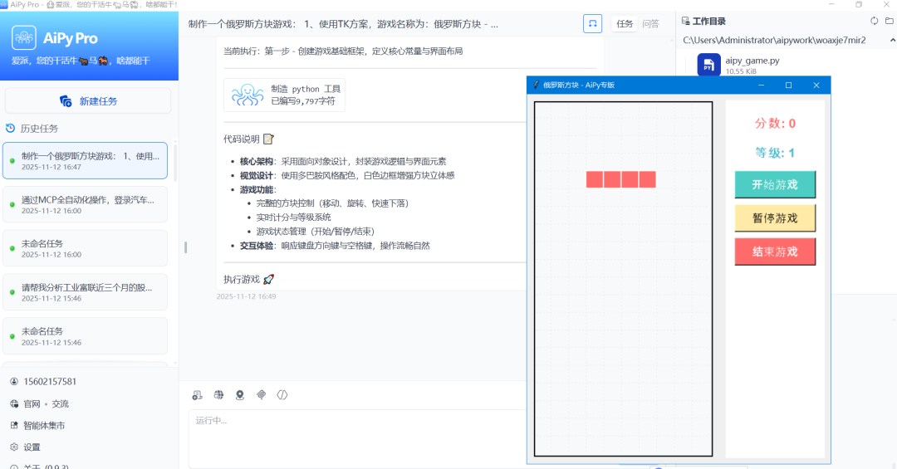897x469 pixels.
Task: Open 智能体集市
Action: 44,426
